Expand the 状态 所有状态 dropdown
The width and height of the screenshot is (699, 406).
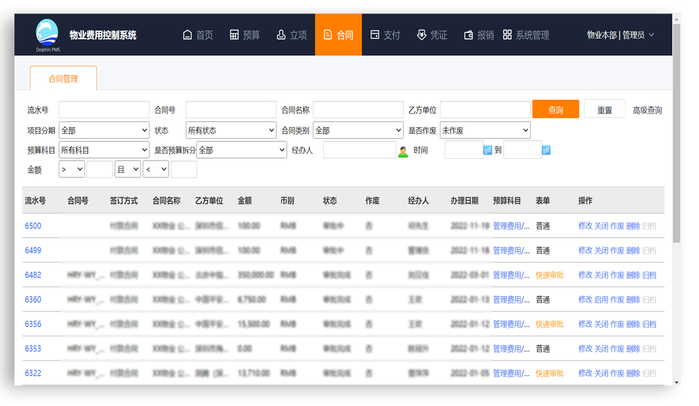pyautogui.click(x=231, y=130)
